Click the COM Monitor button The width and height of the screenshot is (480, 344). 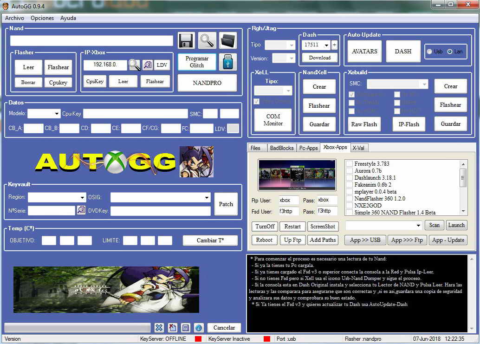[273, 120]
